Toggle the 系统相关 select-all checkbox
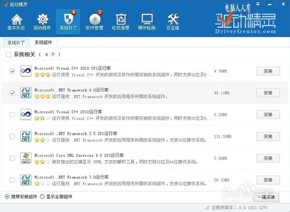This screenshot has height=212, width=290. tap(9, 55)
